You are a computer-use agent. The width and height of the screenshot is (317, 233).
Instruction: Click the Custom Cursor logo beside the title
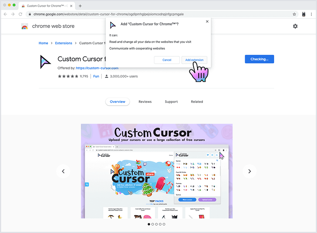45,62
